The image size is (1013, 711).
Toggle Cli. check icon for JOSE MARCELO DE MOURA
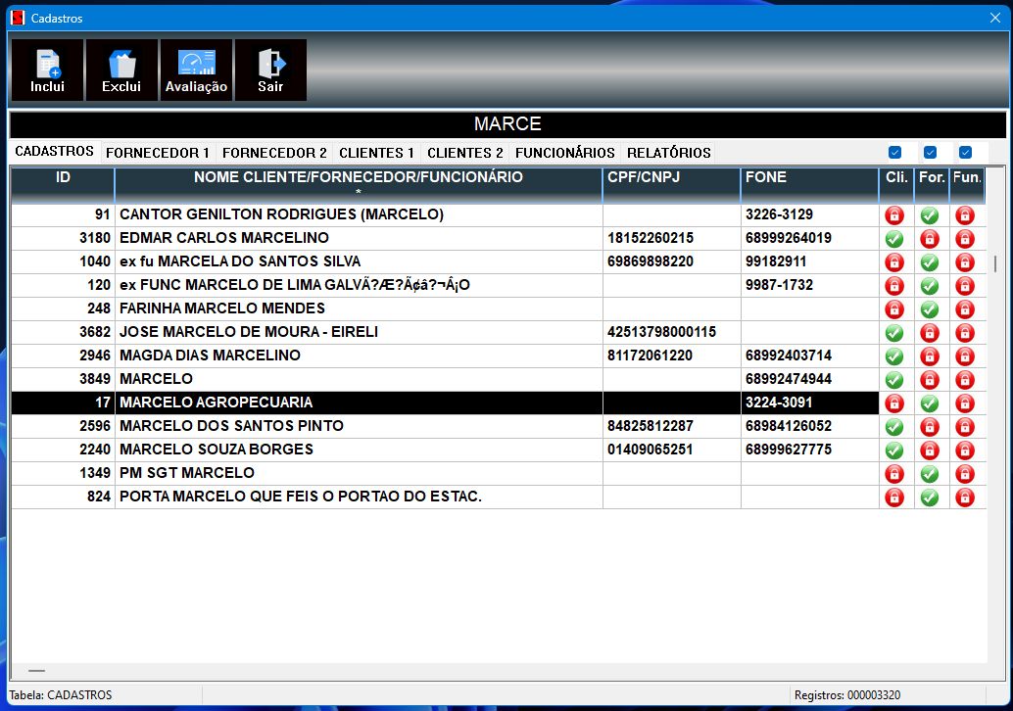(x=894, y=333)
